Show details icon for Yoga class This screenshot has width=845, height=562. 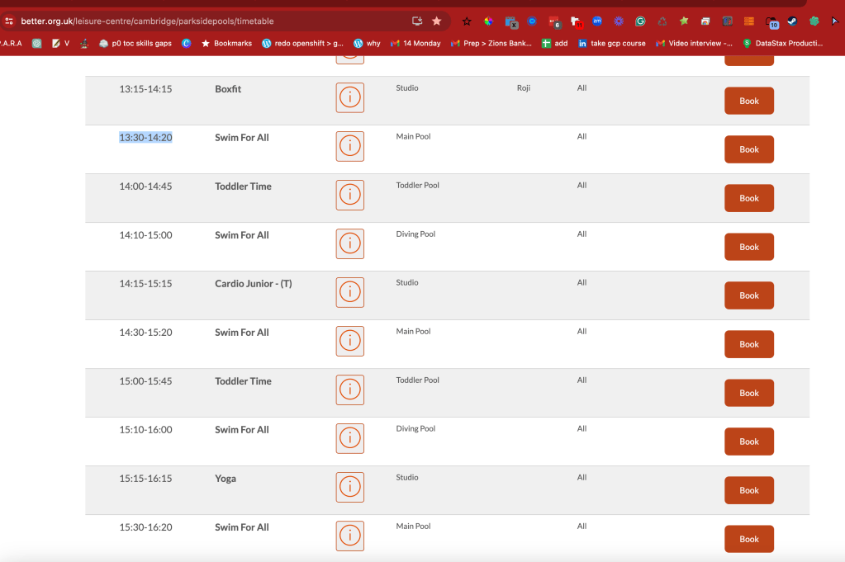pos(349,487)
